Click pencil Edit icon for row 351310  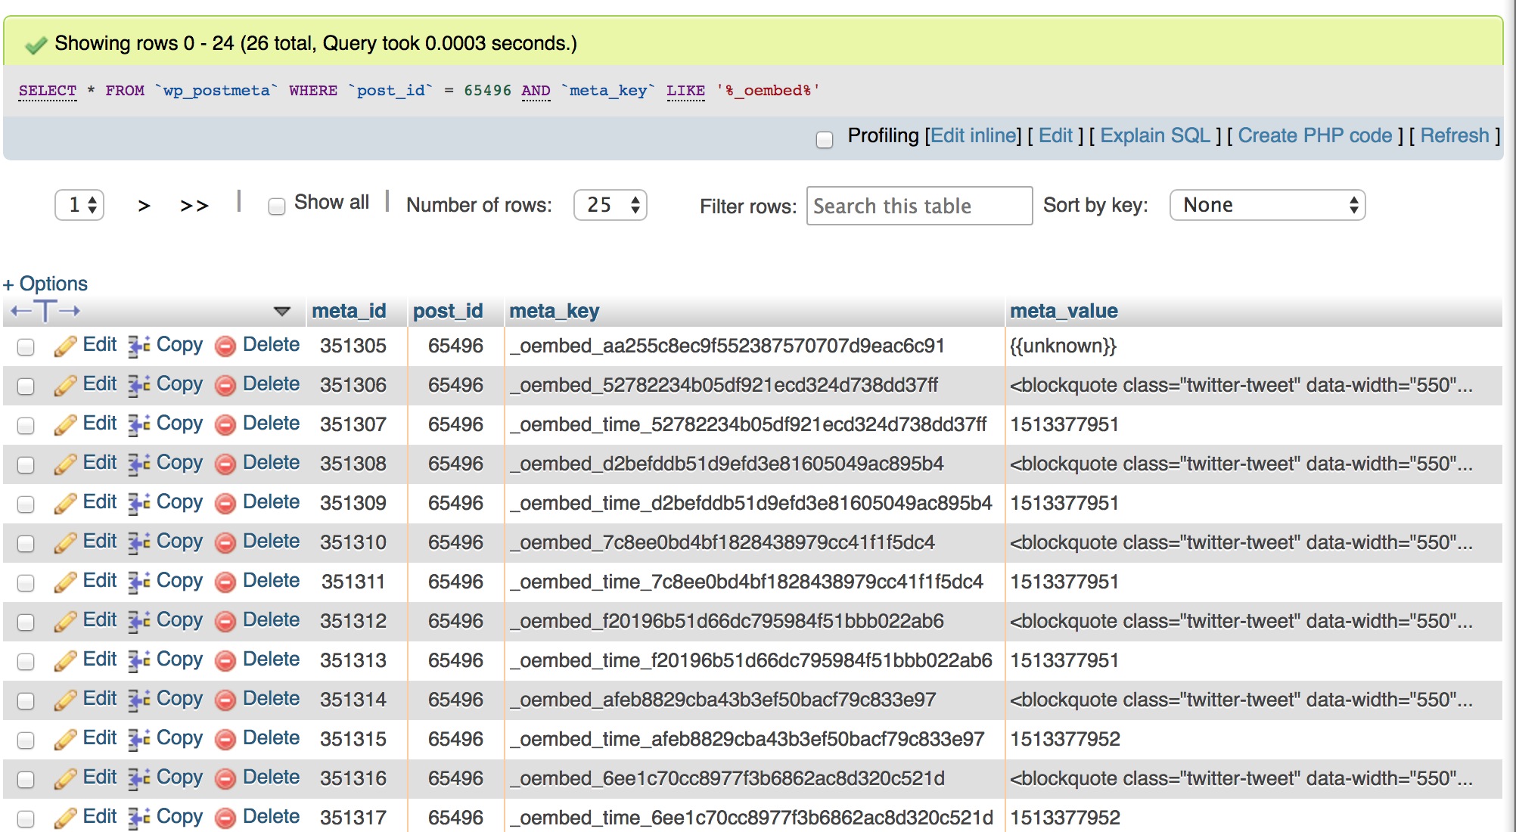[x=65, y=543]
